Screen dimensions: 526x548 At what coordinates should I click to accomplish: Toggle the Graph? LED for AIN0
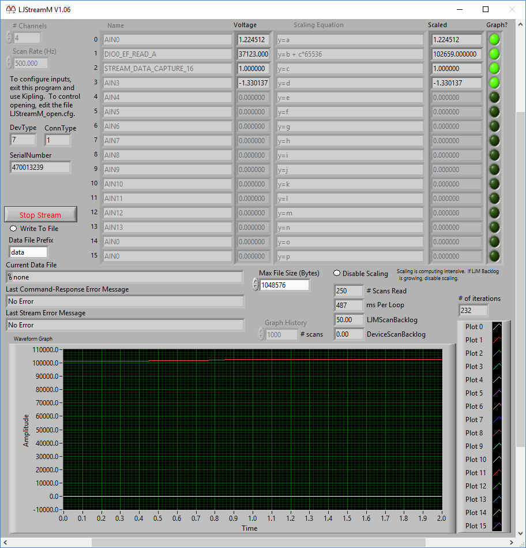(494, 39)
